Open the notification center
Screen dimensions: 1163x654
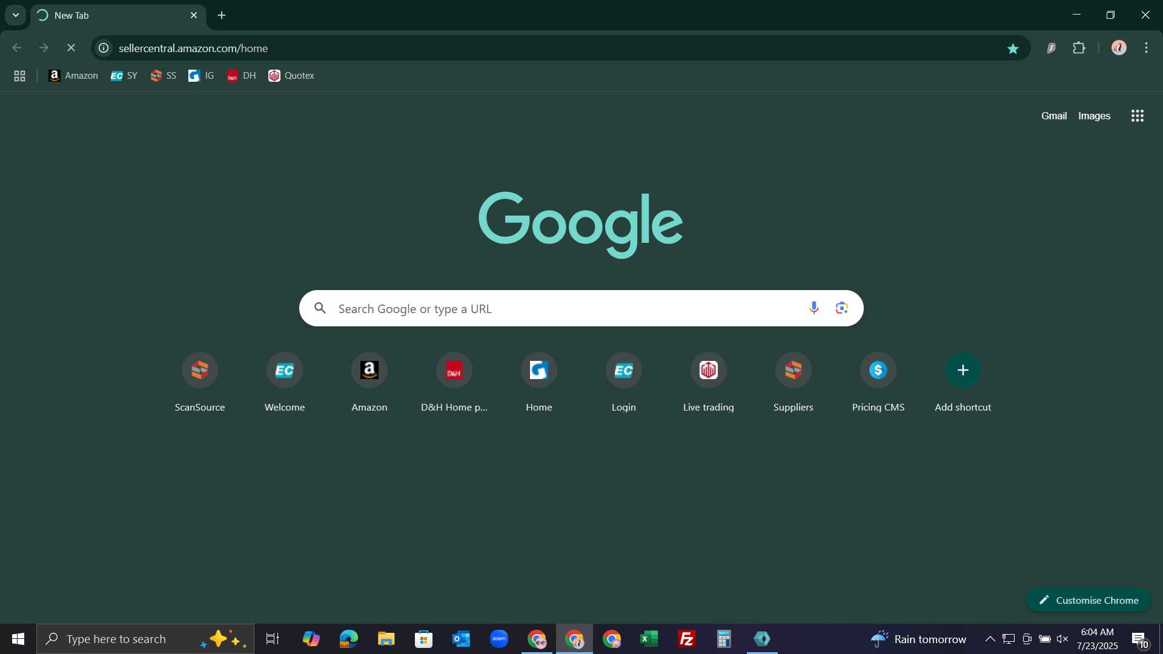1140,639
